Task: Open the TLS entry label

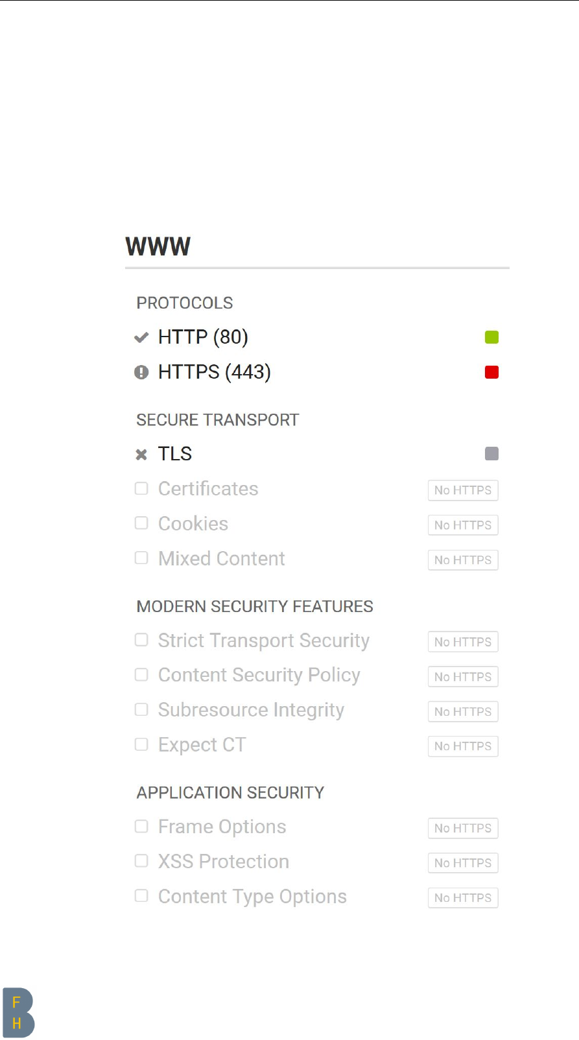Action: (175, 454)
